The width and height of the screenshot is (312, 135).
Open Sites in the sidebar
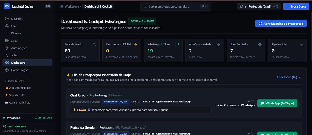click(27, 41)
